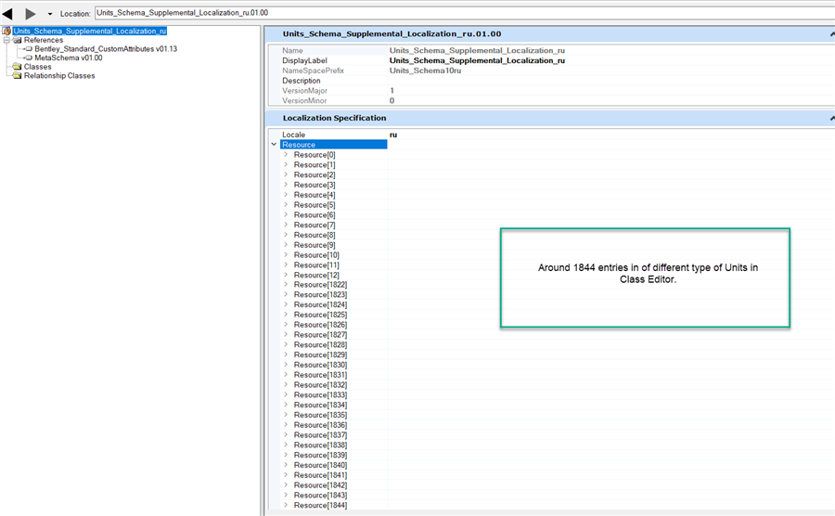This screenshot has height=516, width=835.
Task: Open the Classes tree node
Action: click(x=37, y=67)
